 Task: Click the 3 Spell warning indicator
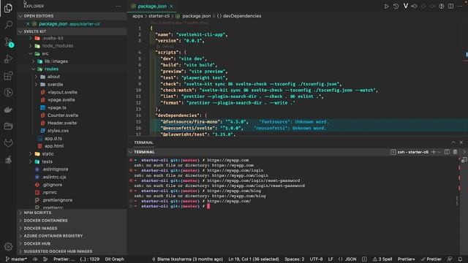tap(382, 259)
